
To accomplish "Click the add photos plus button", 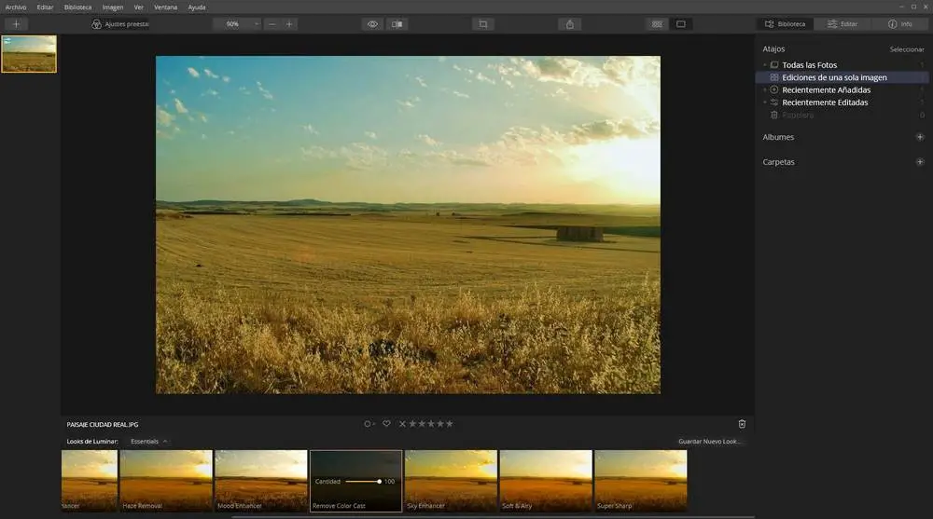I will point(16,24).
